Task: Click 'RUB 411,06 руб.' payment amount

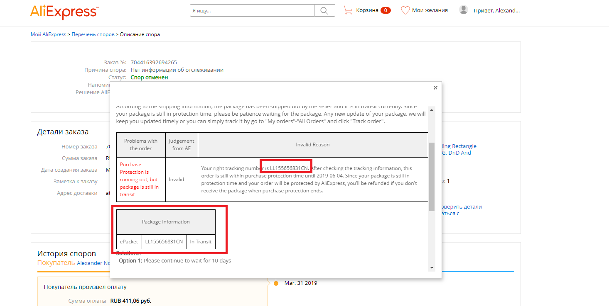Action: (131, 301)
